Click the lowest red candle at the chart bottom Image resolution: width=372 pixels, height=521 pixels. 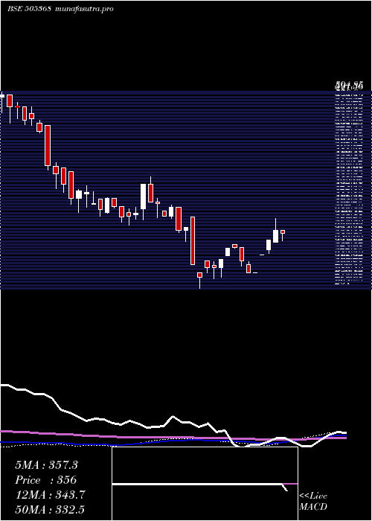(199, 275)
